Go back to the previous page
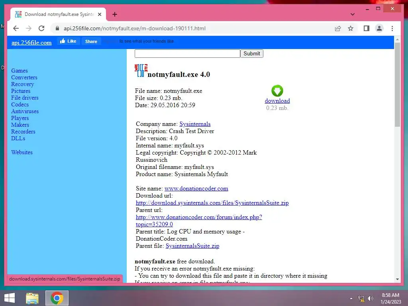Viewport: 408px width, 306px height. point(16,28)
